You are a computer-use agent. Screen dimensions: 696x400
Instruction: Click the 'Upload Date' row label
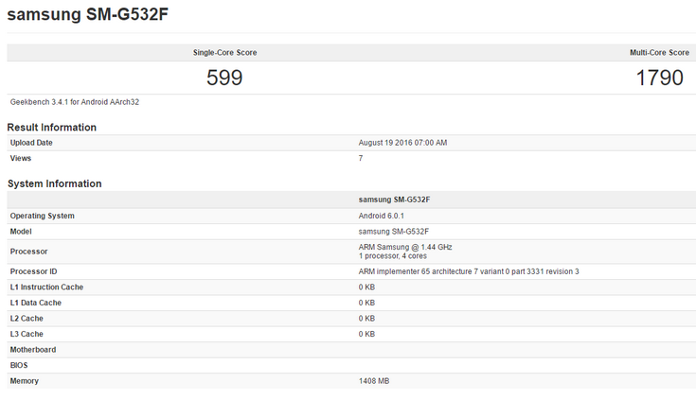[x=31, y=143]
